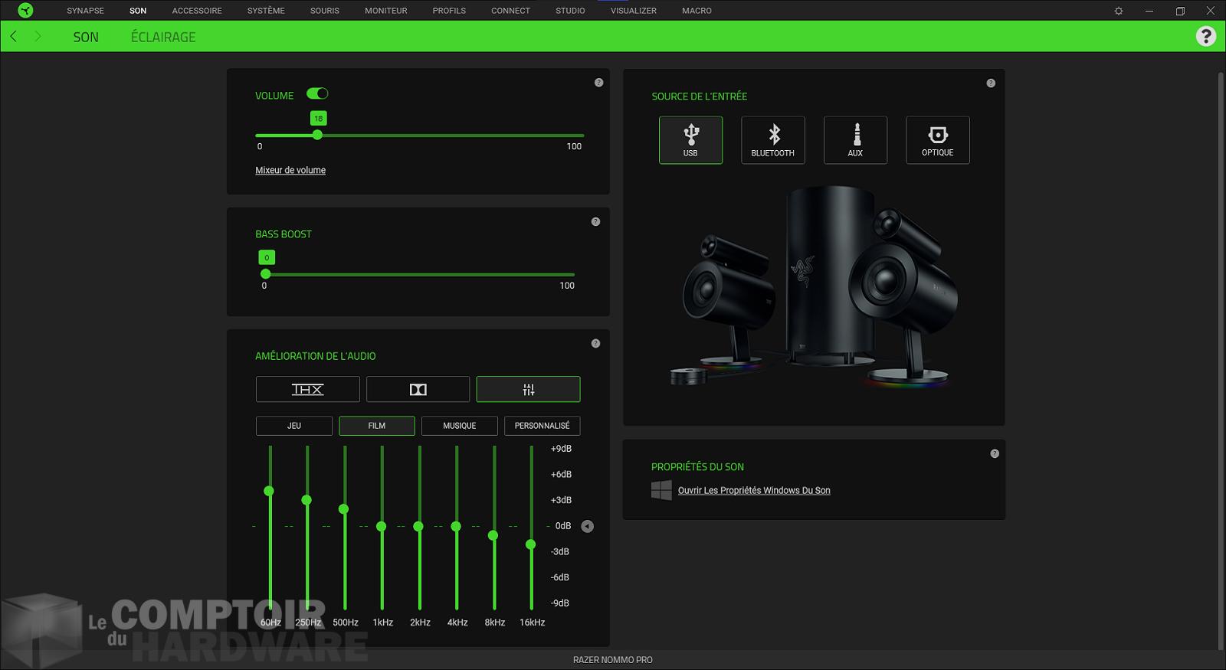
Task: Open the Visualizer tab
Action: tap(634, 11)
